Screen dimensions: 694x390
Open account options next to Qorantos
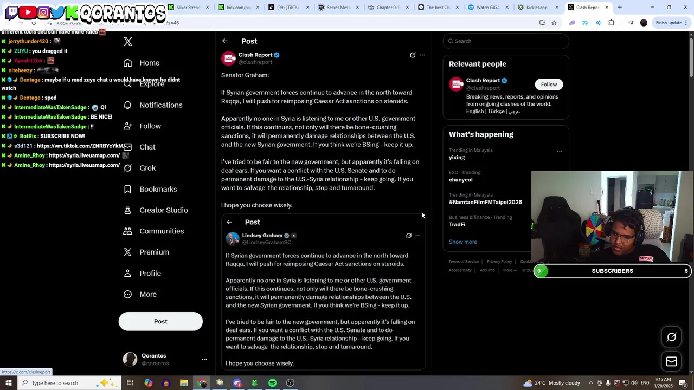click(x=204, y=359)
